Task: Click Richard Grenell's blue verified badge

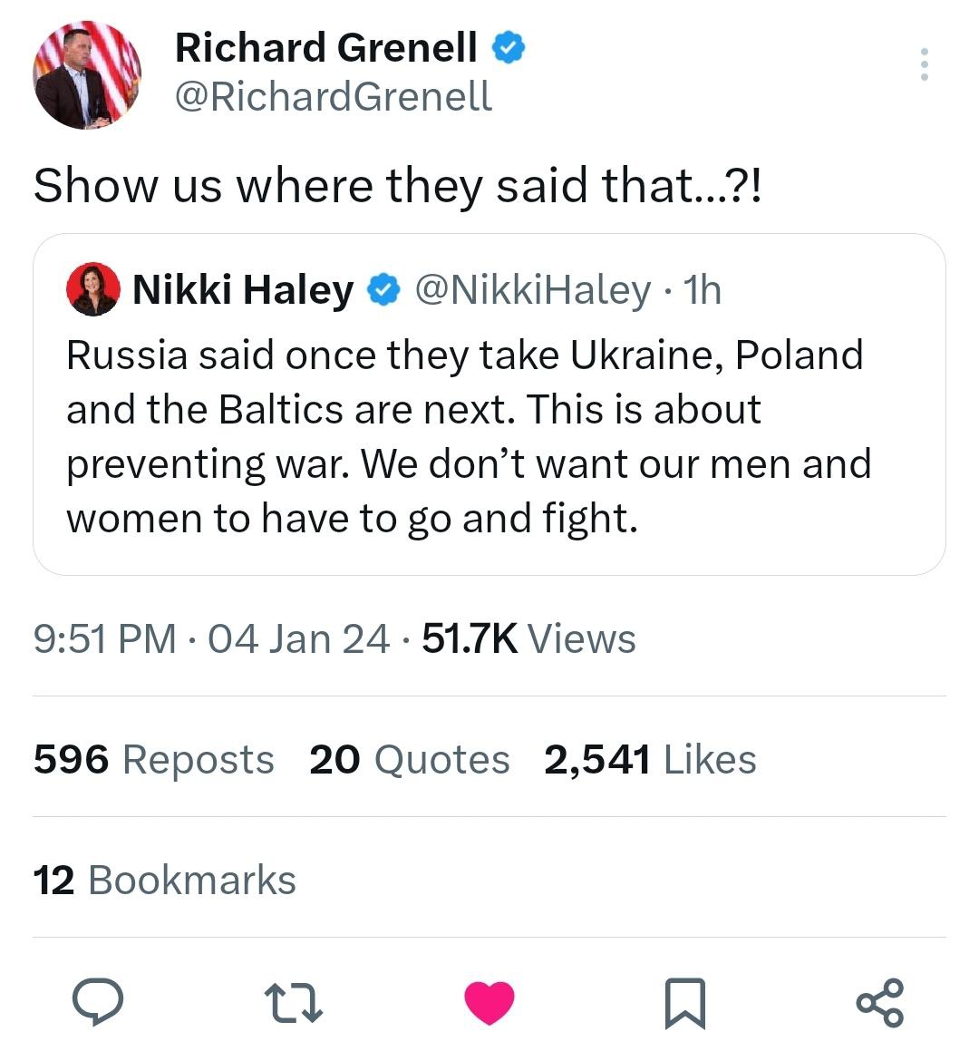Action: (509, 48)
